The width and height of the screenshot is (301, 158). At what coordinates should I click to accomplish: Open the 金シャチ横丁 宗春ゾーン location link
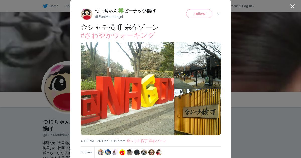(x=146, y=141)
